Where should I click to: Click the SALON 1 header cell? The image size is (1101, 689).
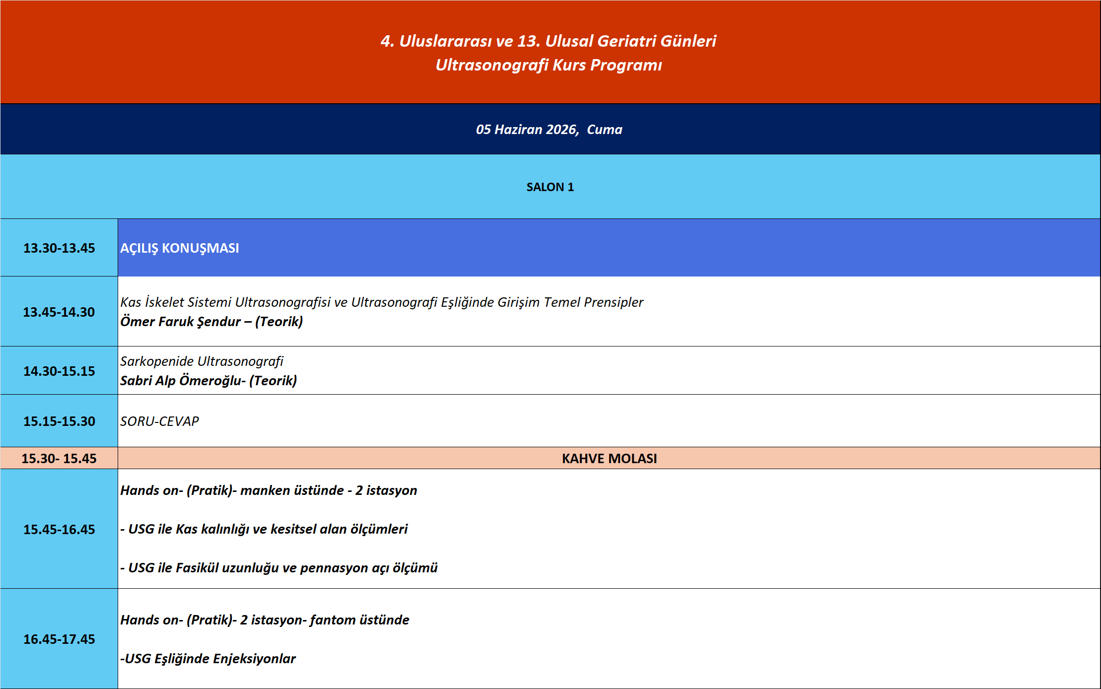point(550,187)
